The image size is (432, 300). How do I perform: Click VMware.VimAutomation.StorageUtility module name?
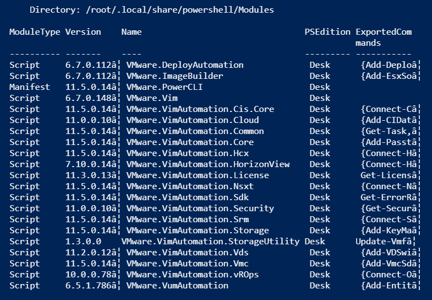click(x=210, y=242)
